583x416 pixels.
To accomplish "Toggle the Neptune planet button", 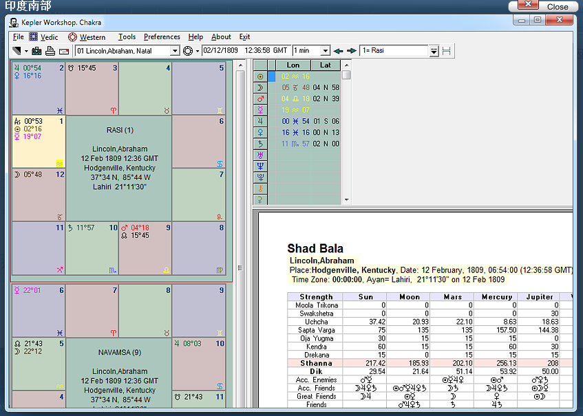I will (x=260, y=166).
